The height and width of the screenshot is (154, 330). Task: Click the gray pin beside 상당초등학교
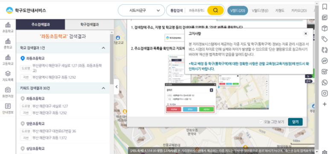pyautogui.click(x=23, y=148)
